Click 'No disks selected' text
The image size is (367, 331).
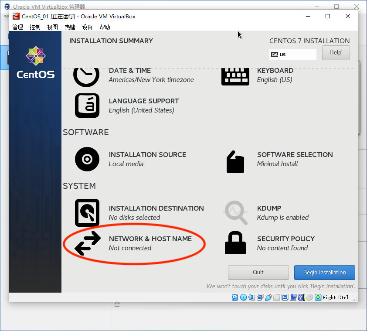134,217
